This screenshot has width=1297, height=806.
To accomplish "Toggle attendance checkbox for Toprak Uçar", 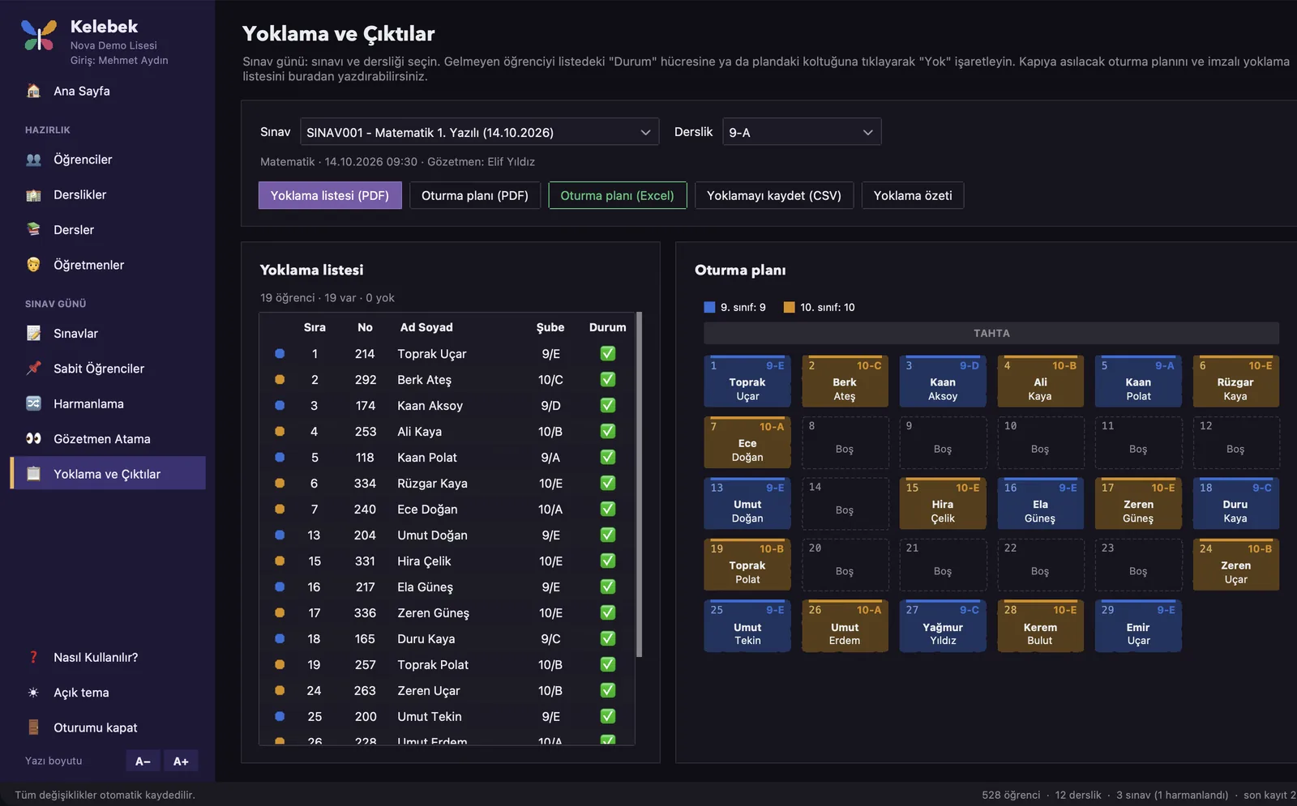I will (607, 353).
